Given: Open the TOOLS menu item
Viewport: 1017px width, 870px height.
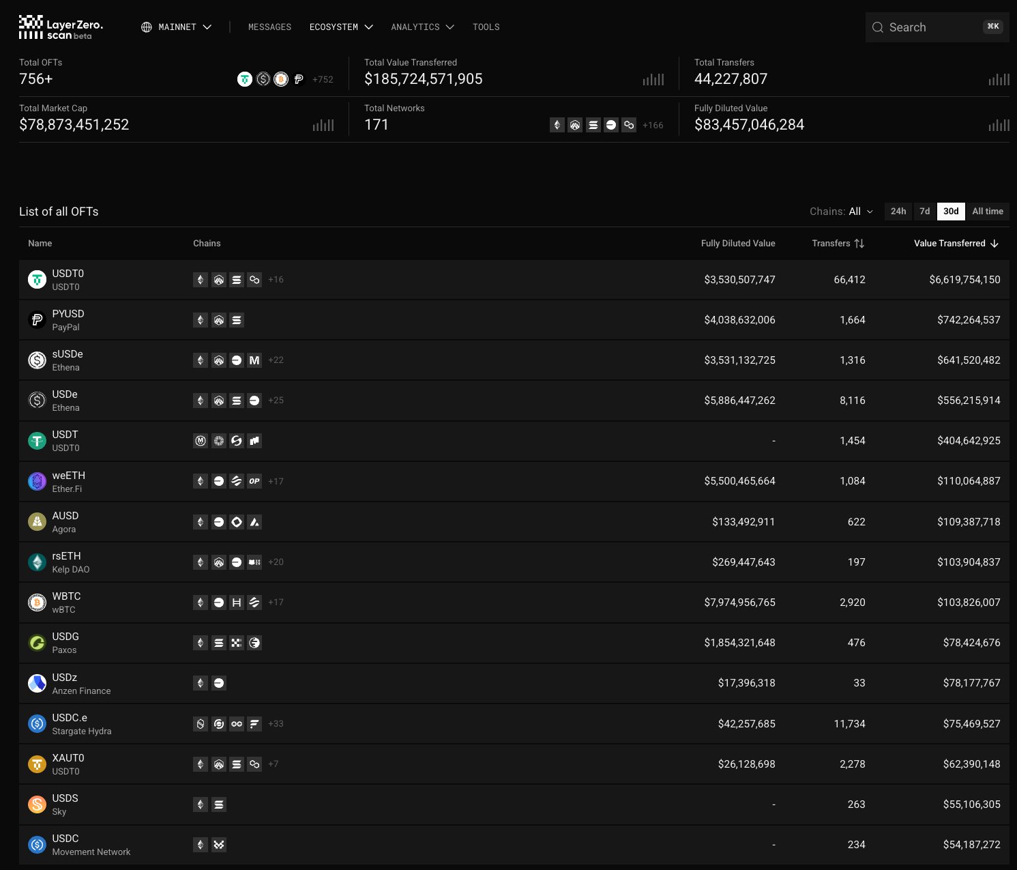Looking at the screenshot, I should pos(486,27).
